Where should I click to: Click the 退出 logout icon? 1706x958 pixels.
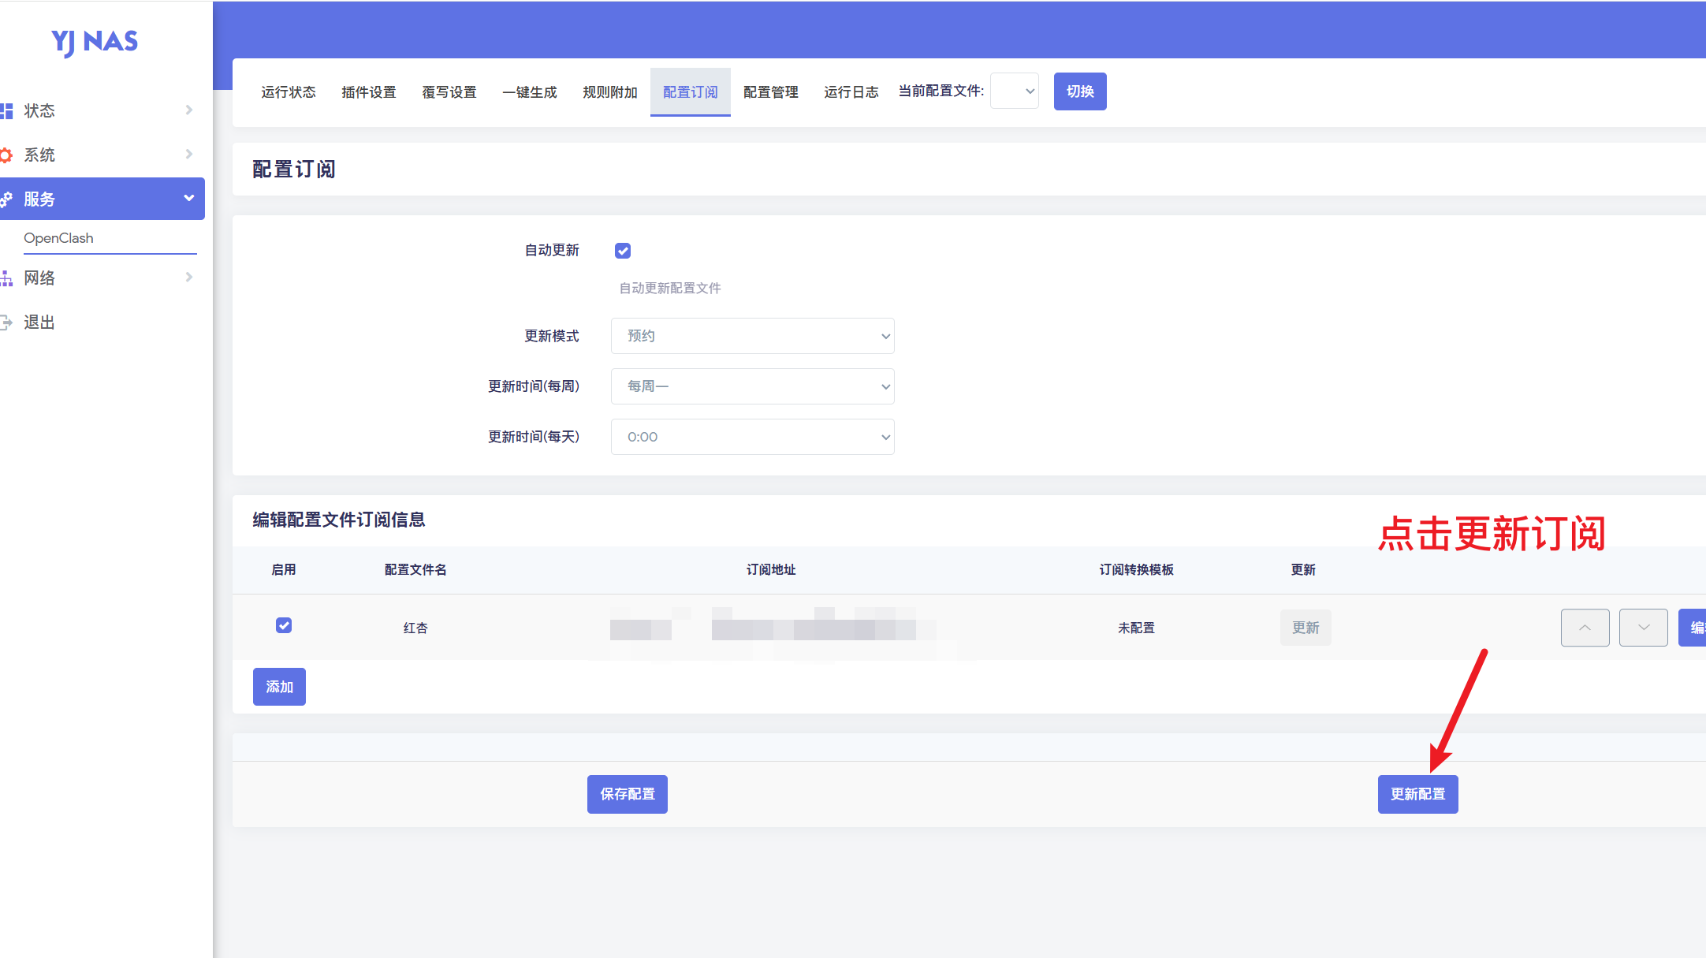(x=6, y=322)
